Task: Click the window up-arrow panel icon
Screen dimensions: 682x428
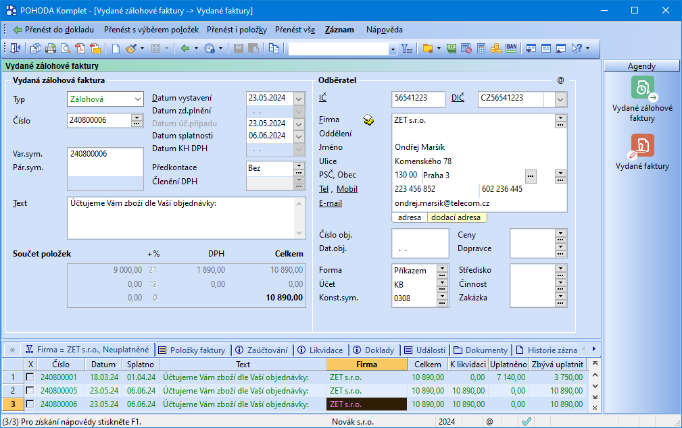Action: [x=560, y=48]
